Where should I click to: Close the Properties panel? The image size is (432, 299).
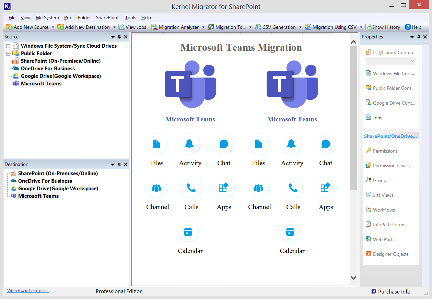(x=425, y=37)
